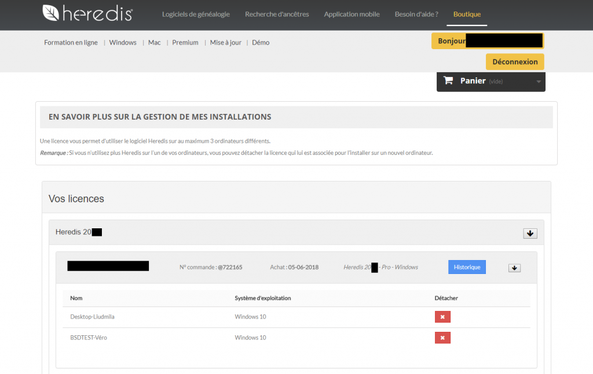Open the Mac section
593x374 pixels.
154,42
